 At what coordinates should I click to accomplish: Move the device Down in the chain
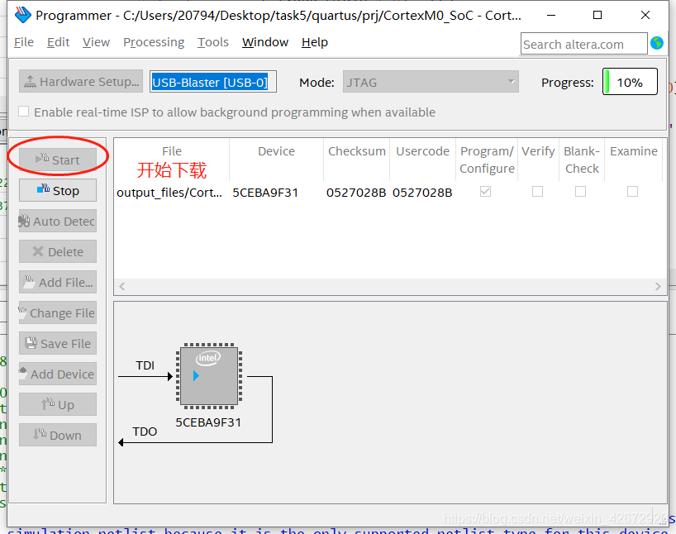click(x=58, y=436)
